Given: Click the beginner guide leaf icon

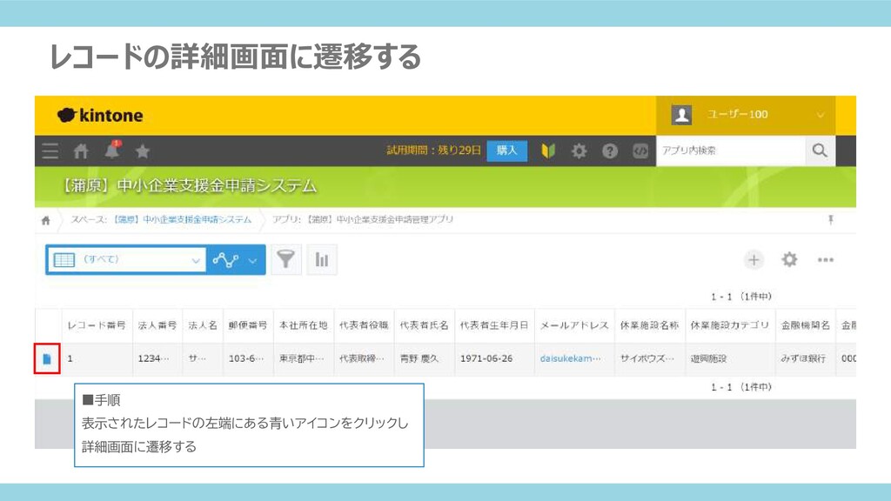Looking at the screenshot, I should point(548,150).
